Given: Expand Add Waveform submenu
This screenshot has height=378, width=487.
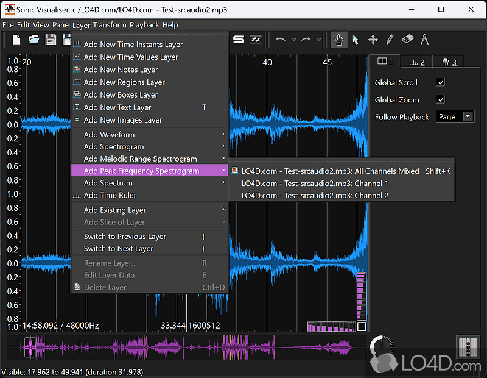Looking at the screenshot, I should (150, 134).
